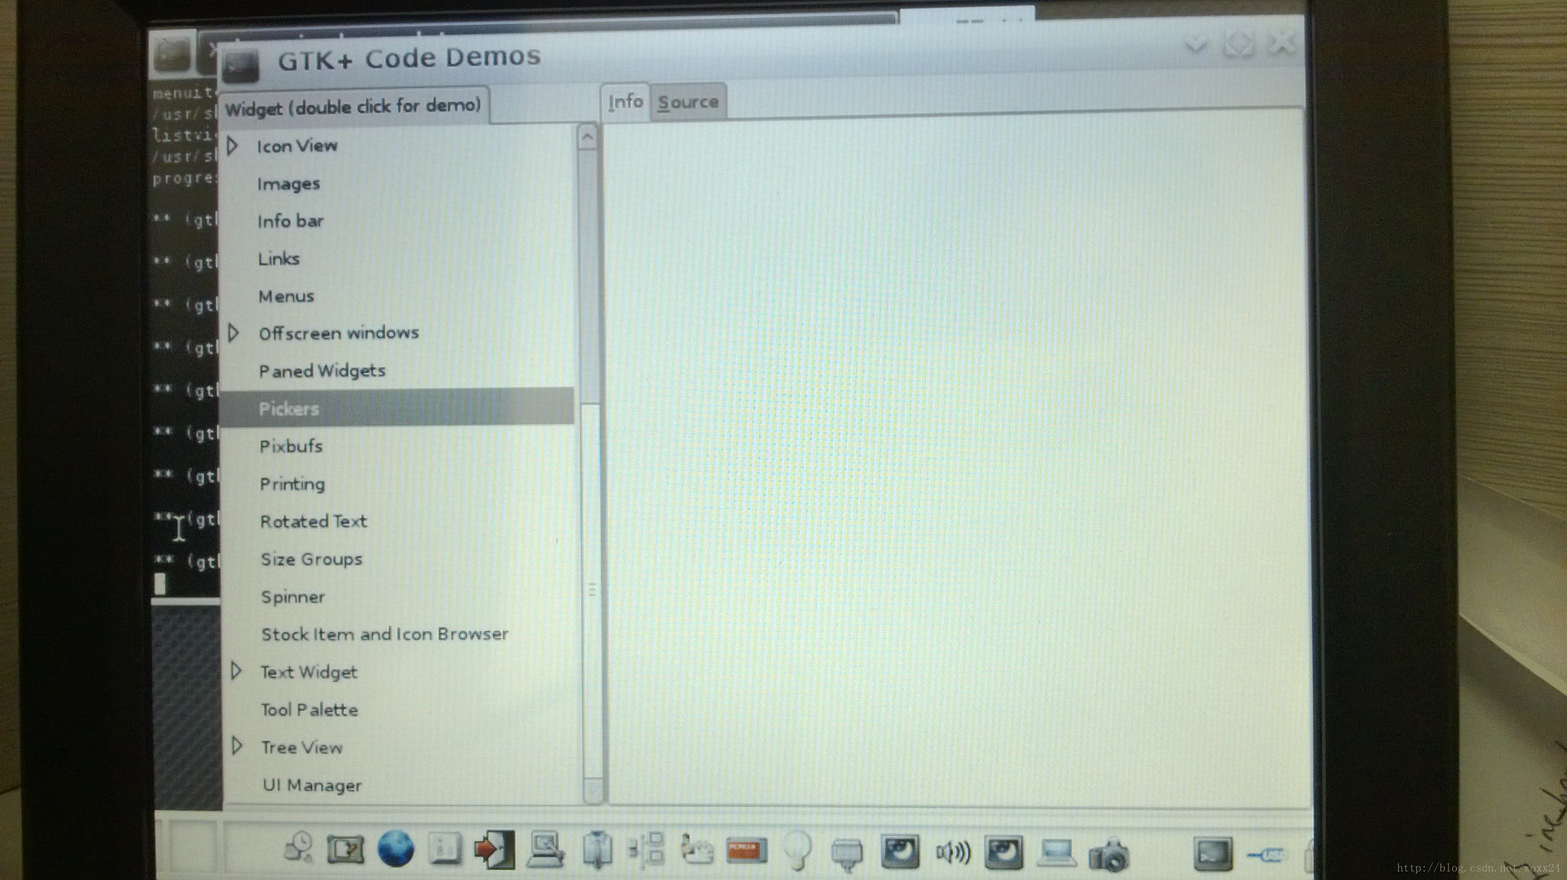Select the Spinner demo row
Screen dimensions: 1567x880
point(399,597)
